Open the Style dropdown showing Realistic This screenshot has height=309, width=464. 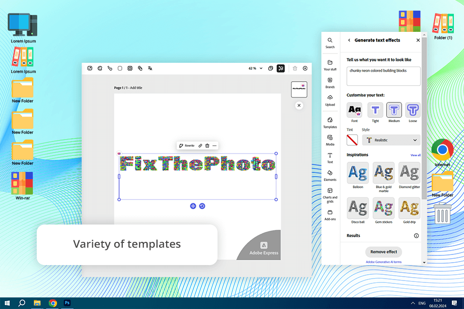click(x=391, y=140)
